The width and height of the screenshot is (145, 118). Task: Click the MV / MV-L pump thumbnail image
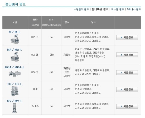click(14, 108)
